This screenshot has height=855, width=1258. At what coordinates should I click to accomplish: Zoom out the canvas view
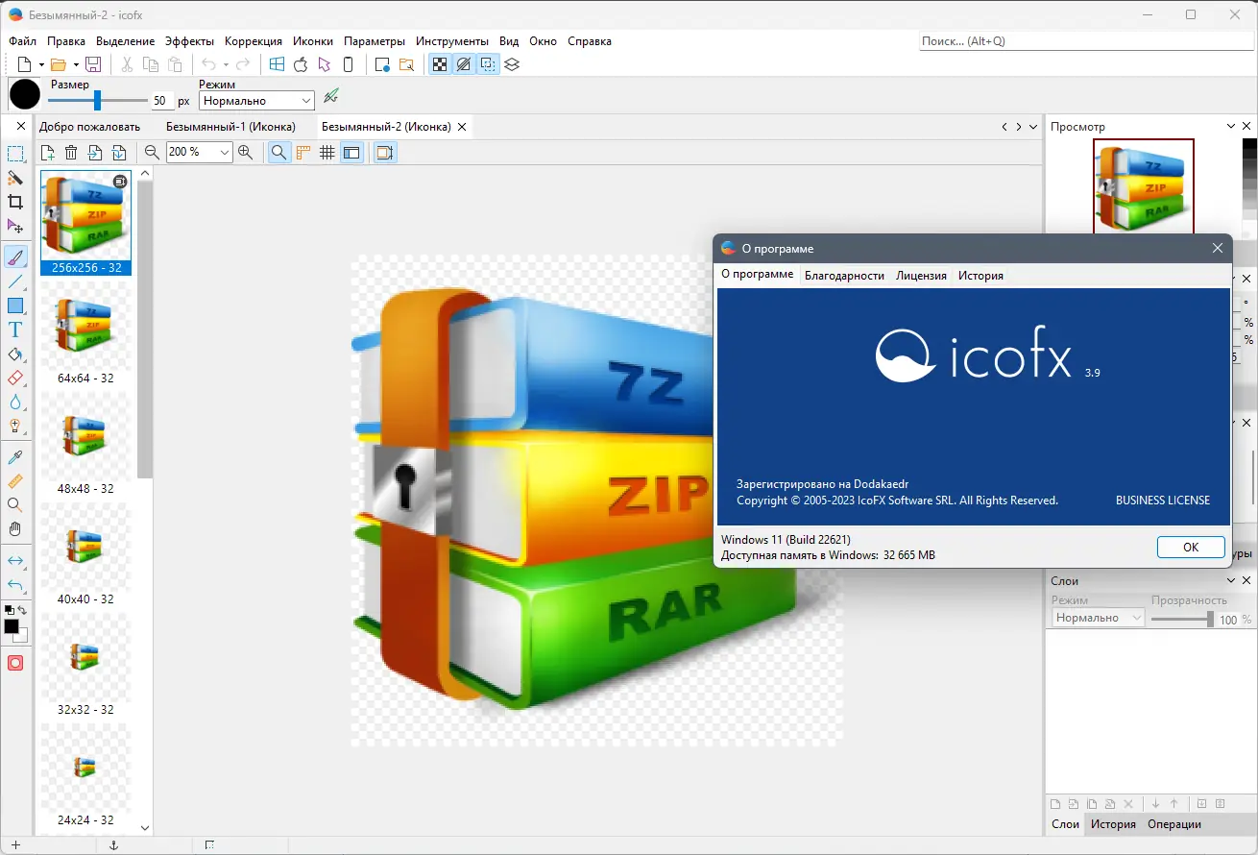point(152,152)
